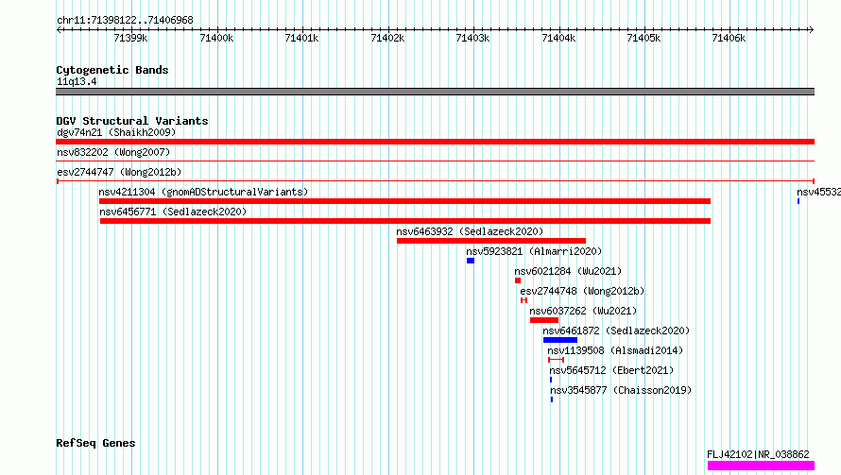This screenshot has height=475, width=841.
Task: Select the magenta FLJ42102 gene bar
Action: pos(761,466)
